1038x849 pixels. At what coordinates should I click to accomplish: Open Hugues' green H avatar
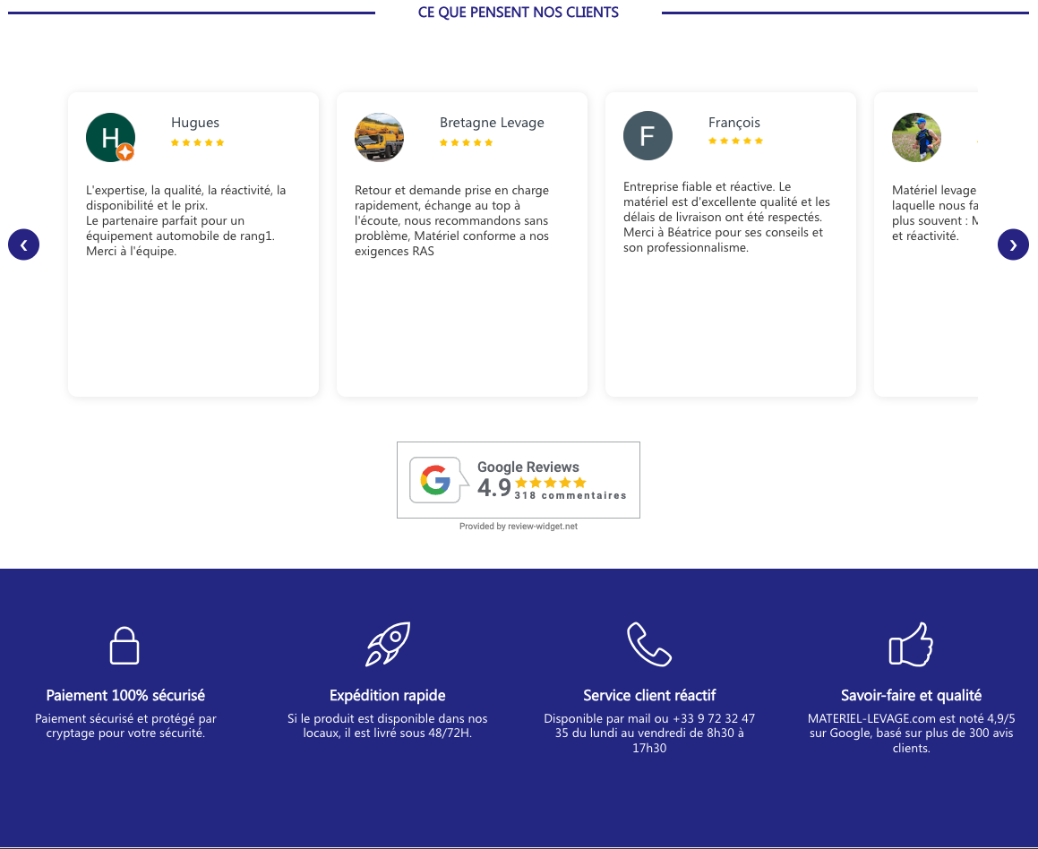point(110,138)
